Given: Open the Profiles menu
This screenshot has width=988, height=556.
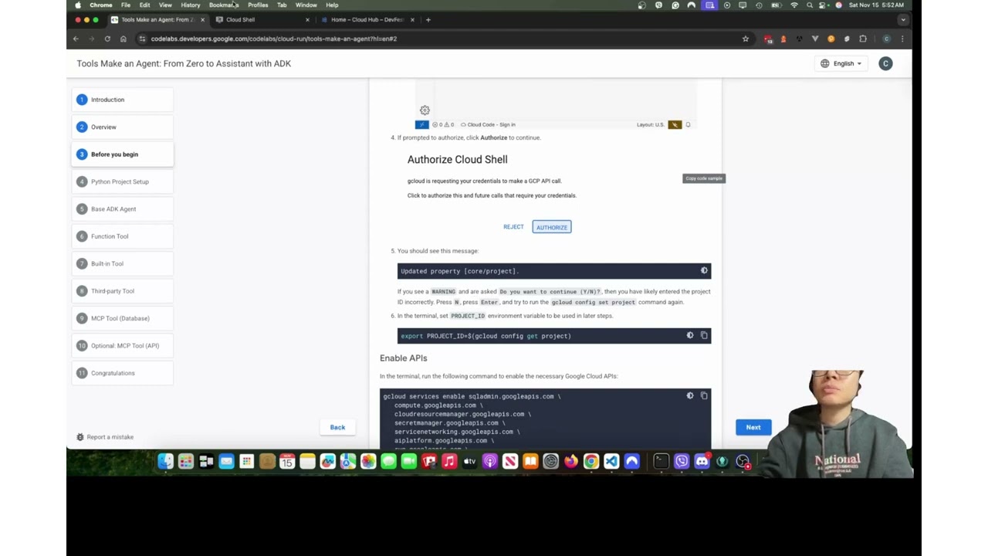Looking at the screenshot, I should [x=258, y=5].
